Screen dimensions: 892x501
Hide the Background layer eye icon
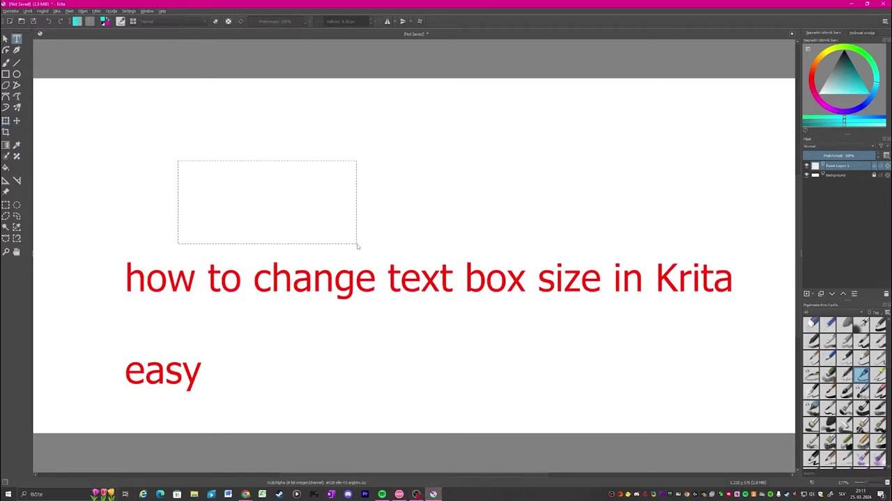pyautogui.click(x=806, y=175)
